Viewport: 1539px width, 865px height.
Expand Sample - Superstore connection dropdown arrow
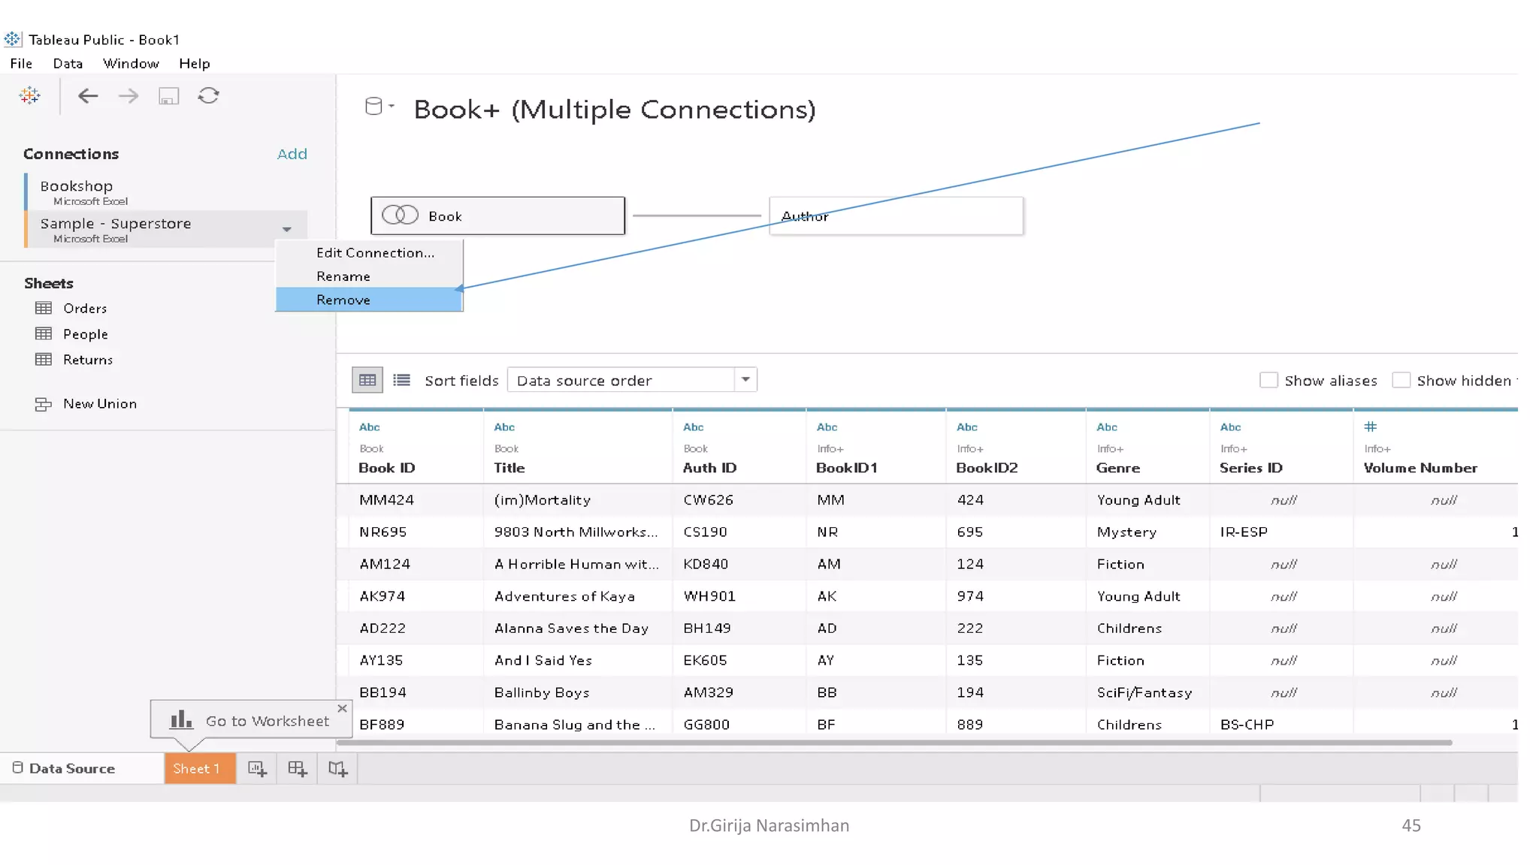coord(287,230)
